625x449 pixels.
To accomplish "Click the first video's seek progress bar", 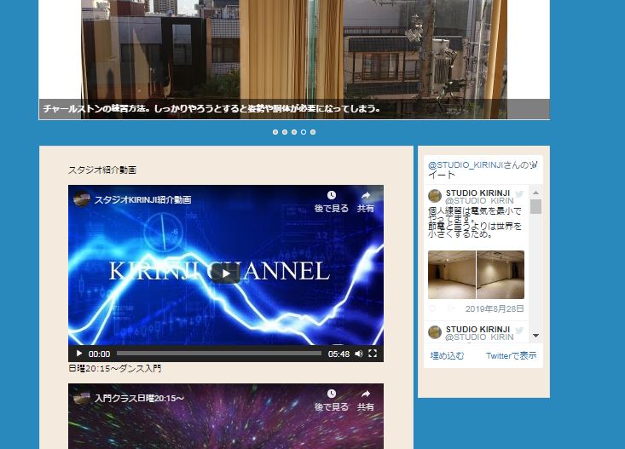I will point(219,354).
